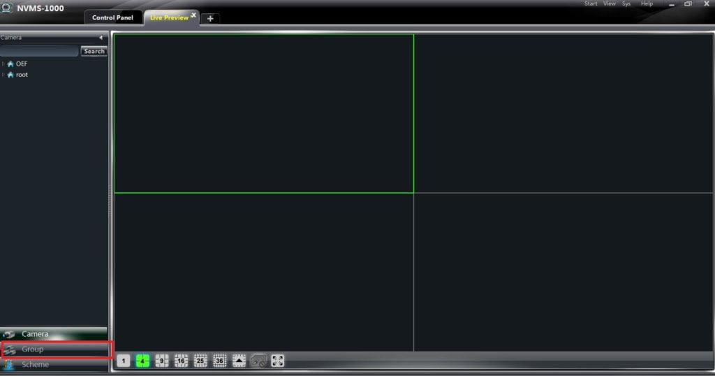The height and width of the screenshot is (376, 715).
Task: Select the 16-window split layout
Action: coord(181,361)
